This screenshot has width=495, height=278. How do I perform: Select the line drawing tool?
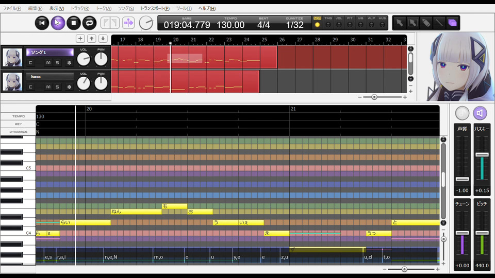pyautogui.click(x=439, y=23)
